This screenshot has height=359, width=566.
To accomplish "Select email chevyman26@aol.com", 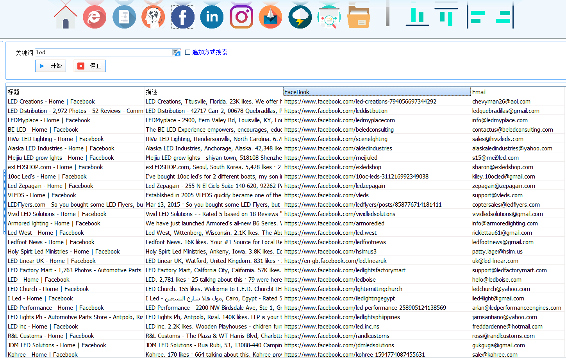I will [501, 102].
